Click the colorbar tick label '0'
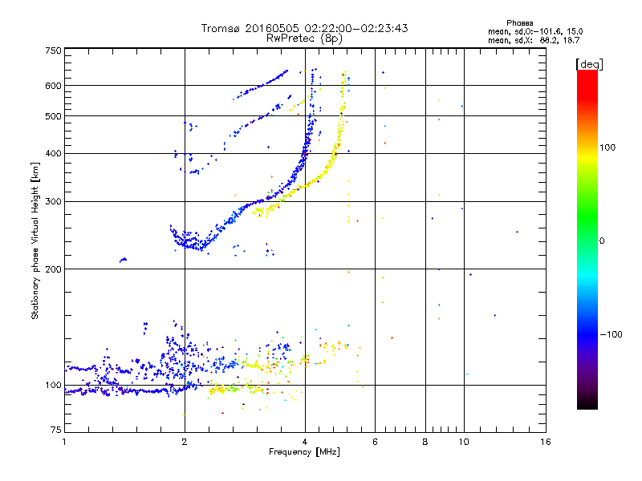This screenshot has height=481, width=642. pyautogui.click(x=602, y=240)
